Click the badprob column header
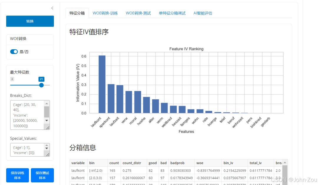This screenshot has height=185, width=318. (x=182, y=163)
